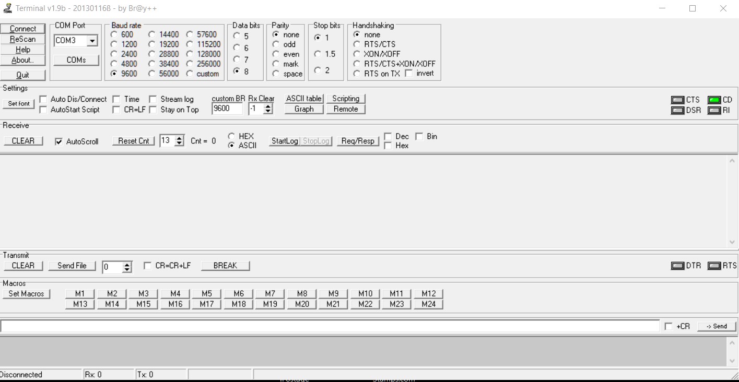
Task: Toggle the RTS indicator light
Action: pyautogui.click(x=714, y=266)
